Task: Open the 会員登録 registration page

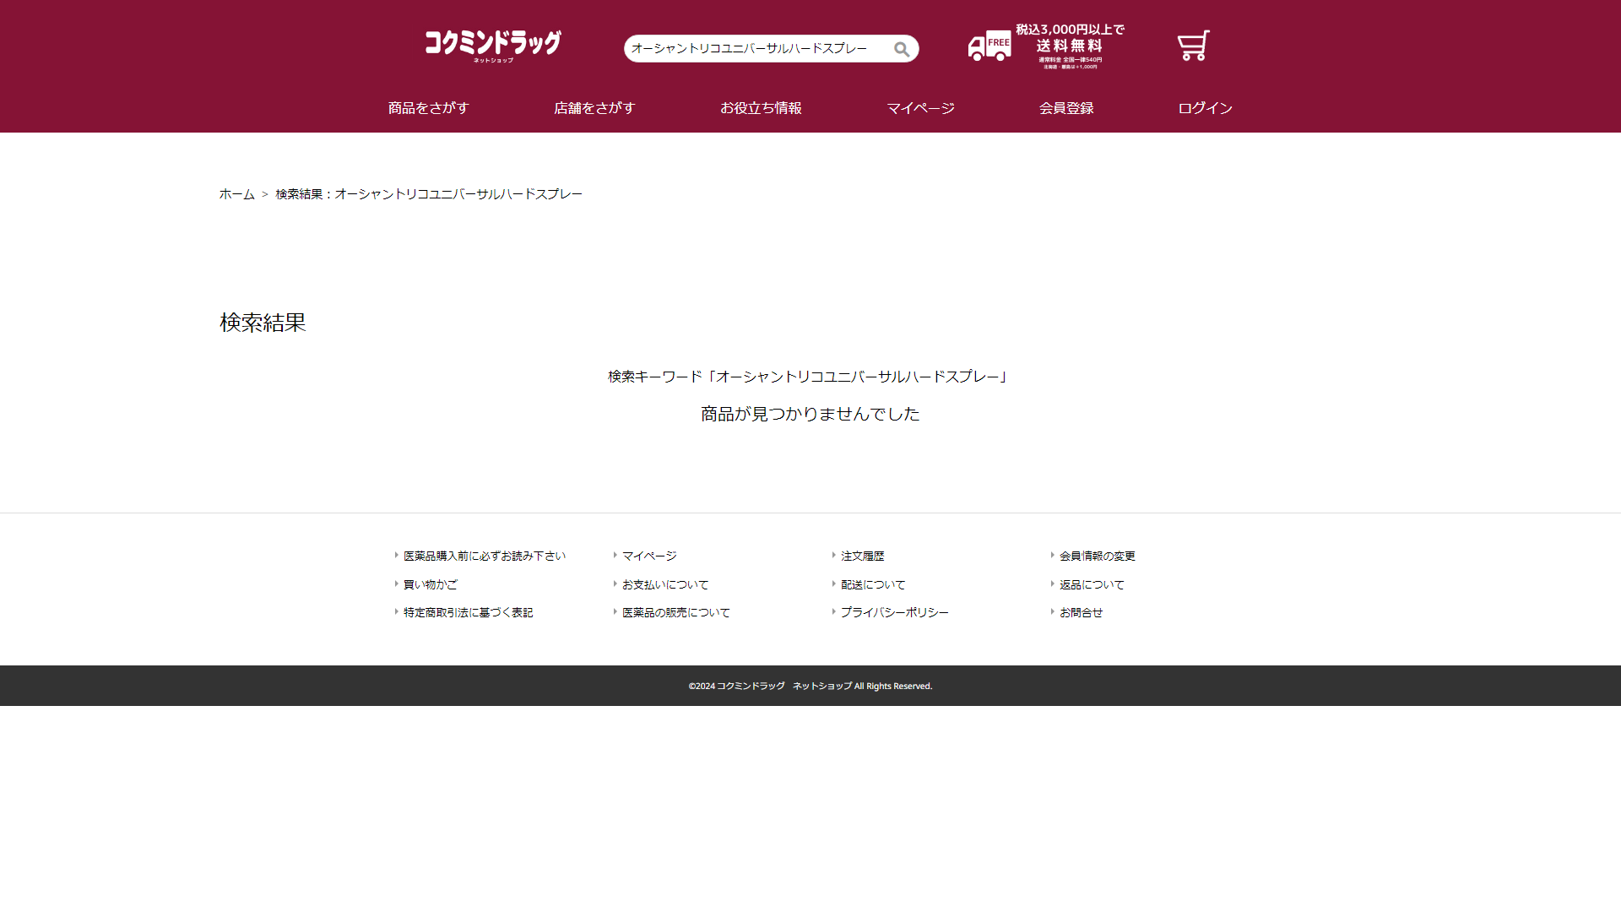Action: click(x=1066, y=108)
